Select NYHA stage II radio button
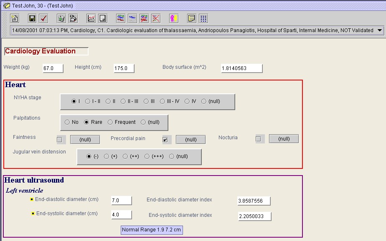Image resolution: width=386 pixels, height=241 pixels. point(108,101)
